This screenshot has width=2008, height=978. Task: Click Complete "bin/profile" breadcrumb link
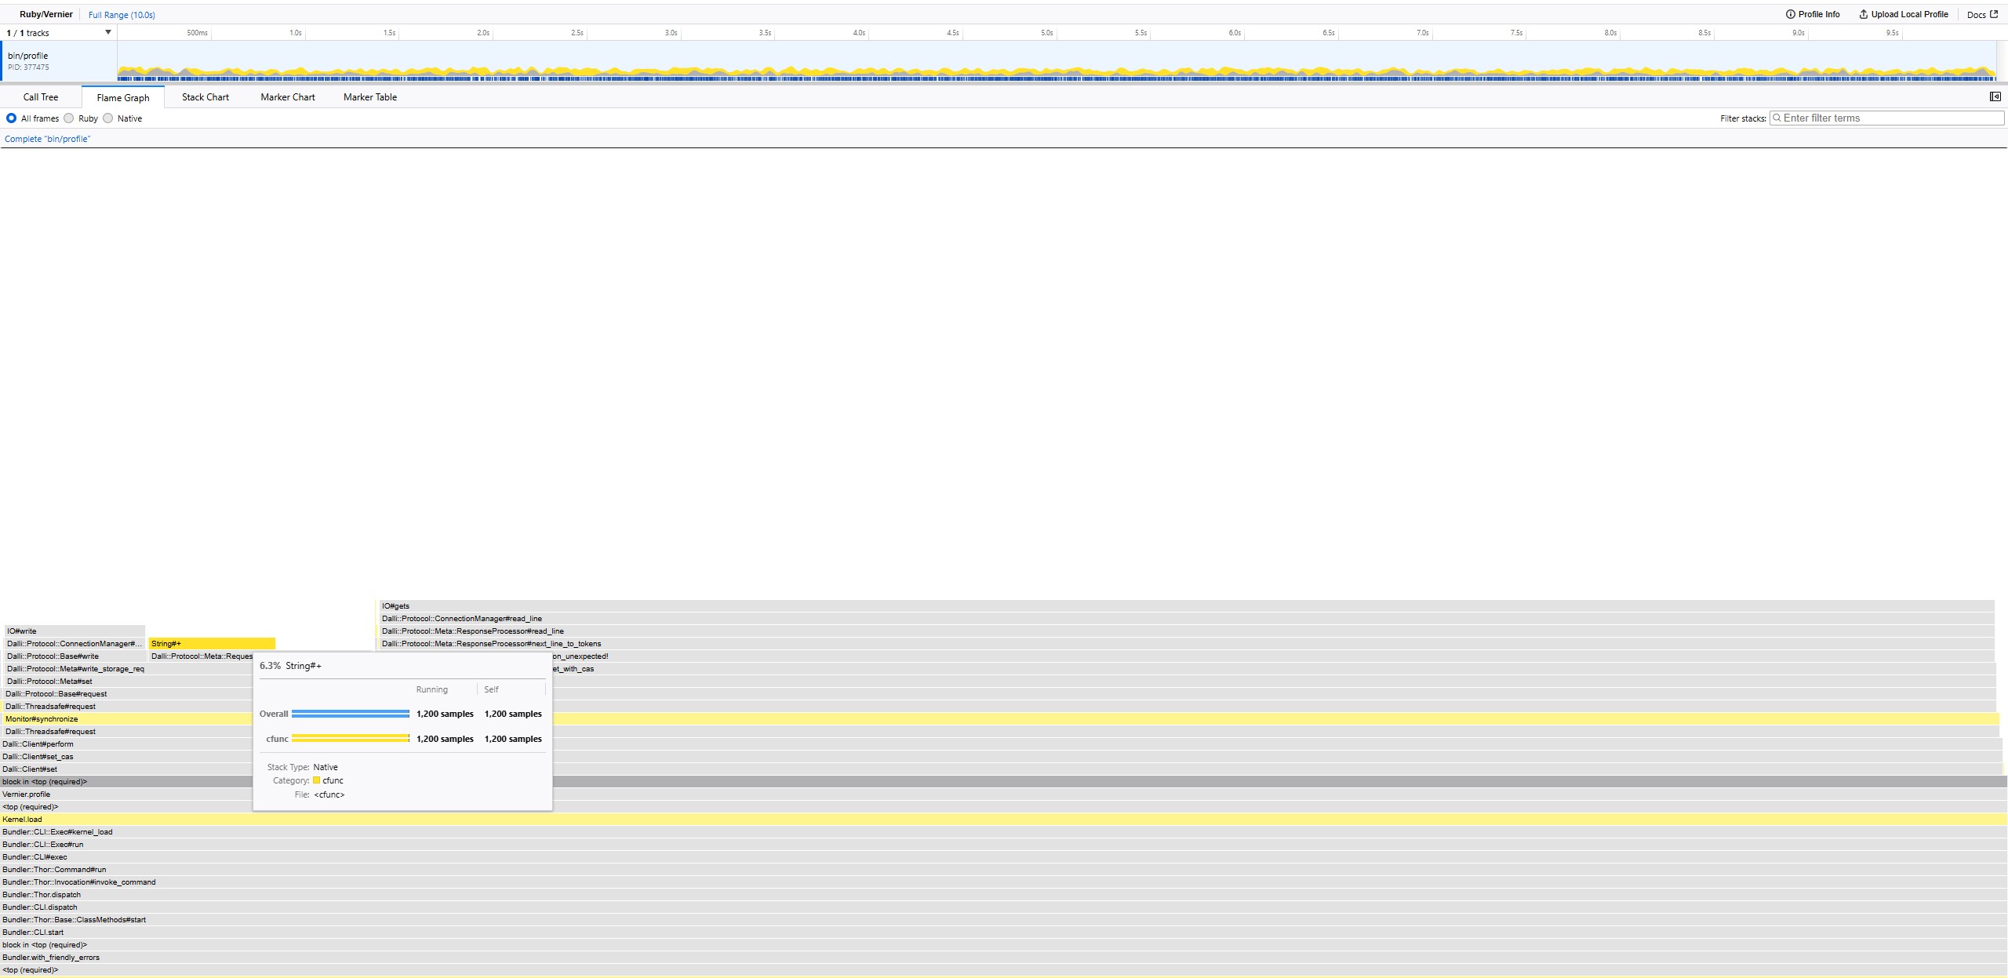pos(47,139)
